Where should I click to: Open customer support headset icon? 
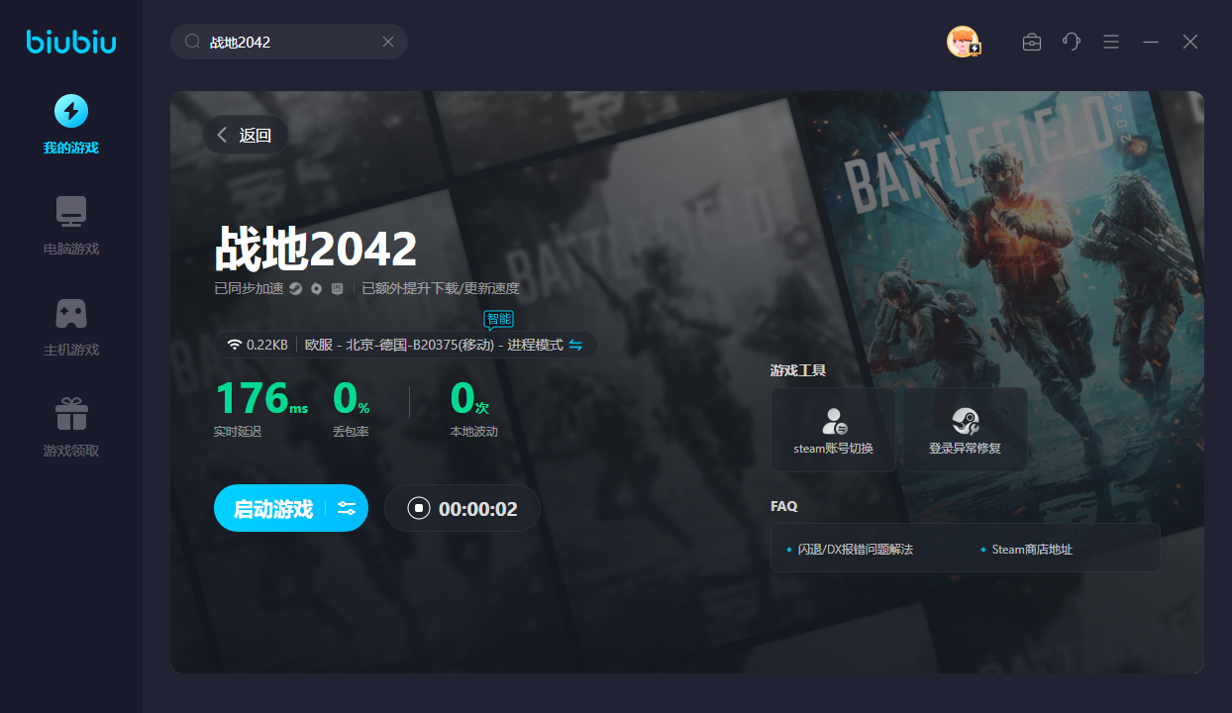(x=1072, y=42)
